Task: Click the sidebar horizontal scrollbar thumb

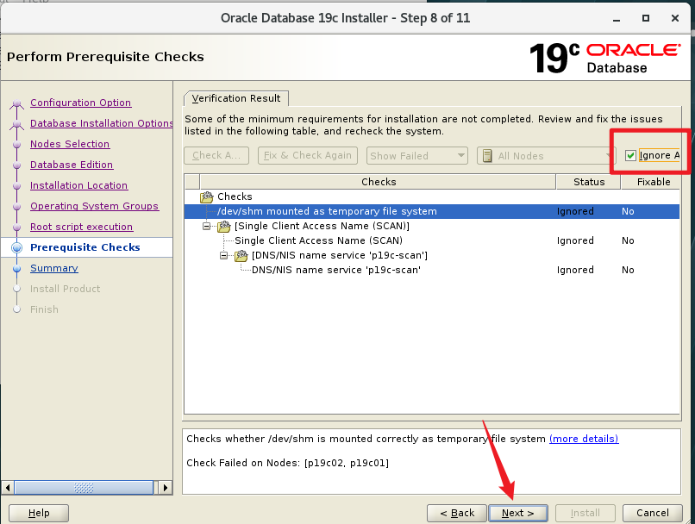Action: (84, 488)
